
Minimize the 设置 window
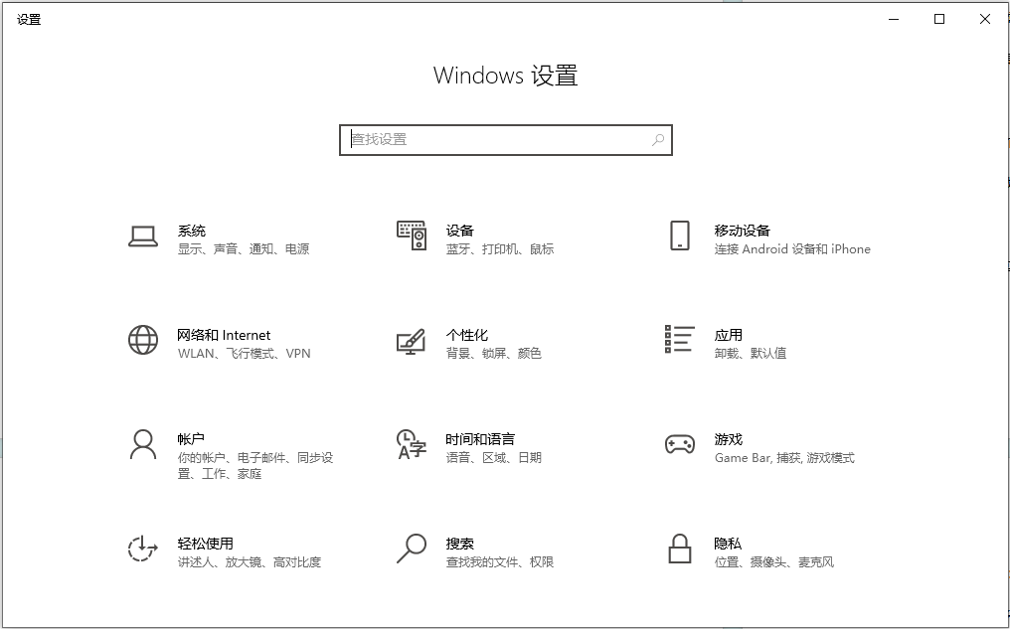(x=894, y=19)
